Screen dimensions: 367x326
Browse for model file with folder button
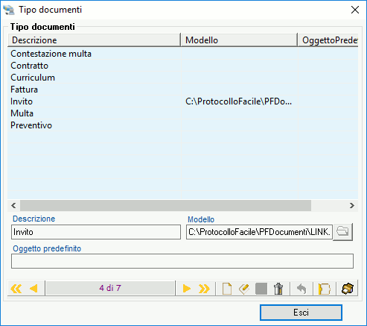point(342,232)
